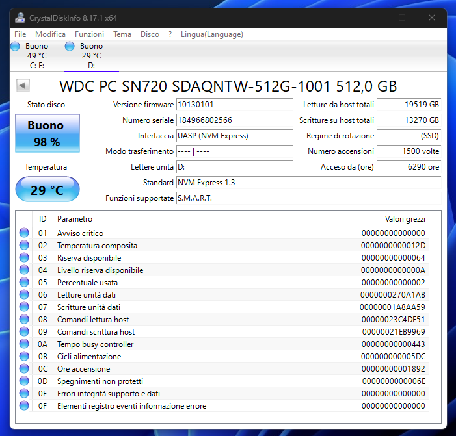Click the WDC PC SN720 disk model title
This screenshot has height=436, width=456.
click(228, 86)
